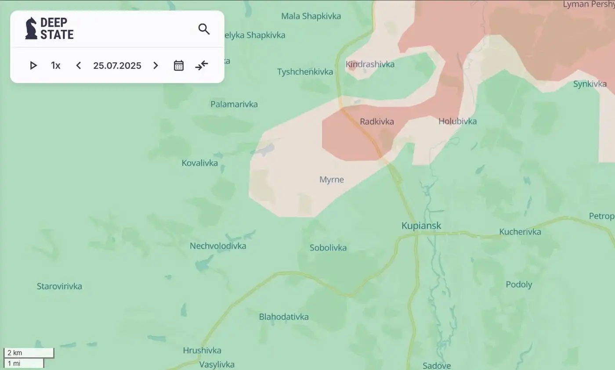Select the 25.07.2025 date field
Screen dimensions: 615x370
pos(117,65)
